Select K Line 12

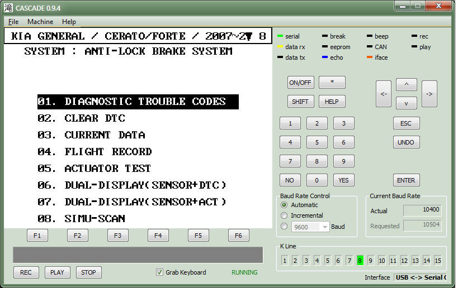coord(404,260)
